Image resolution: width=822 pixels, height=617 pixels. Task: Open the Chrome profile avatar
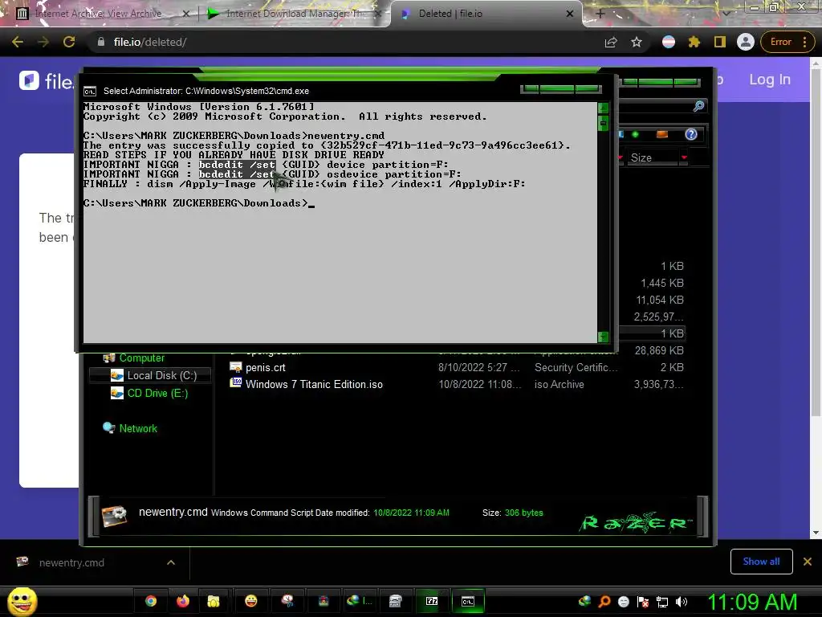(746, 42)
